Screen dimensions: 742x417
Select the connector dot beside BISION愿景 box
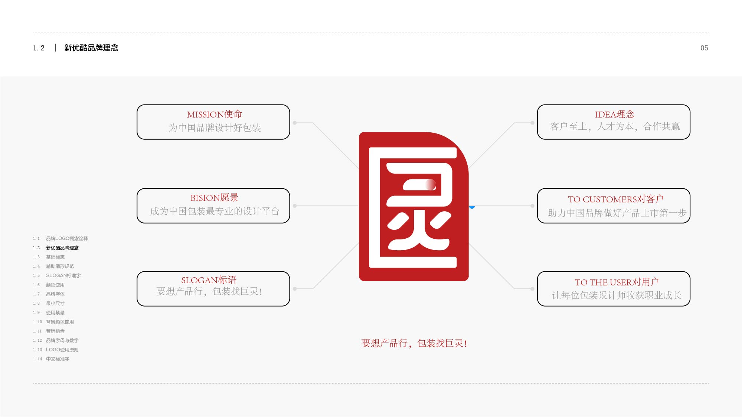pos(294,206)
